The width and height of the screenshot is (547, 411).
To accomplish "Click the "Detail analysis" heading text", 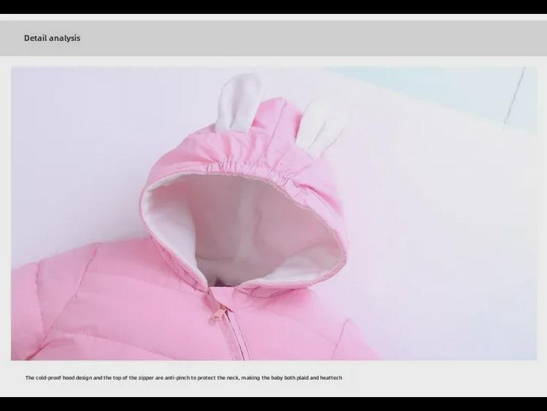I will click(x=52, y=38).
